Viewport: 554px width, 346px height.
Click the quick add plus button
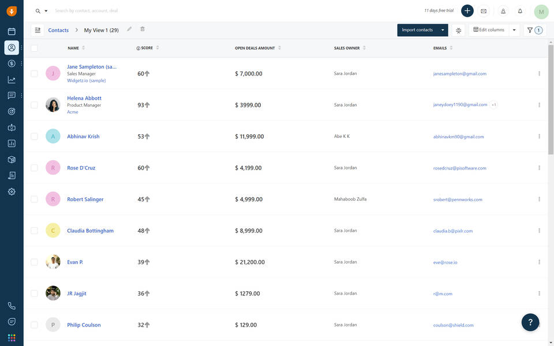tap(467, 11)
